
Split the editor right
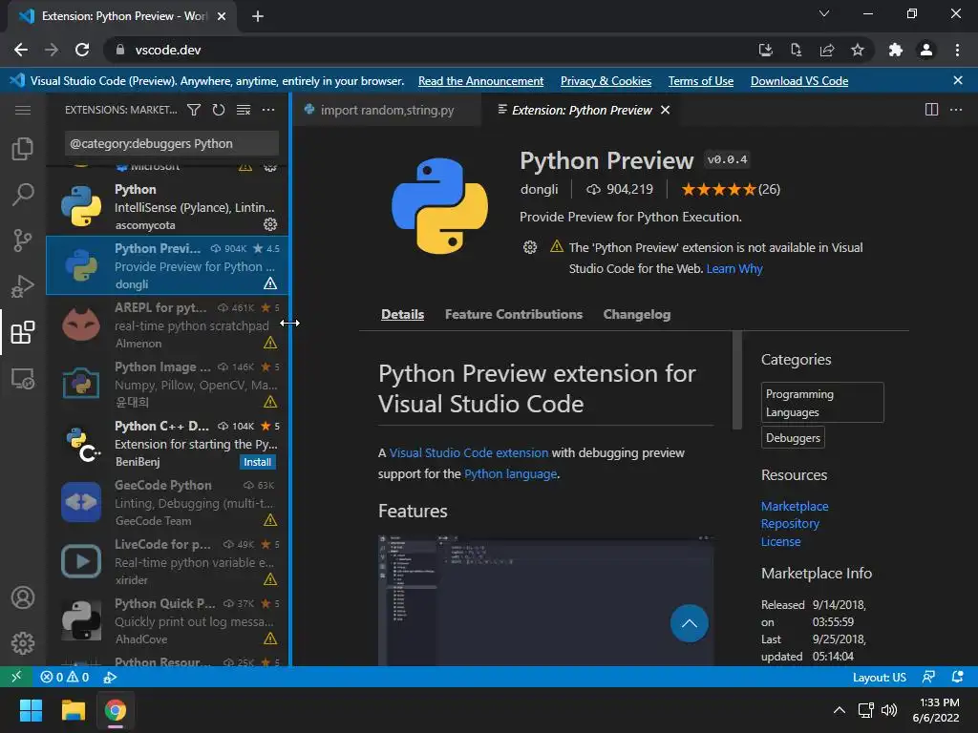tap(931, 110)
